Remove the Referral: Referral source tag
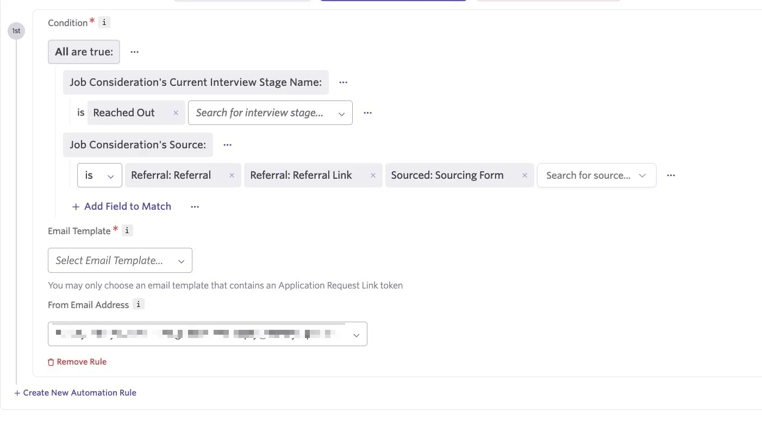Screen dimensions: 762x426 click(x=232, y=176)
